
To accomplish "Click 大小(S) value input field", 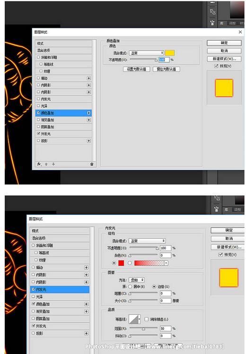I will pos(165,301).
